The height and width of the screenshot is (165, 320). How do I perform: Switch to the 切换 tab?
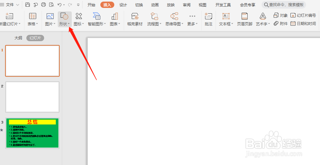coord(139,5)
